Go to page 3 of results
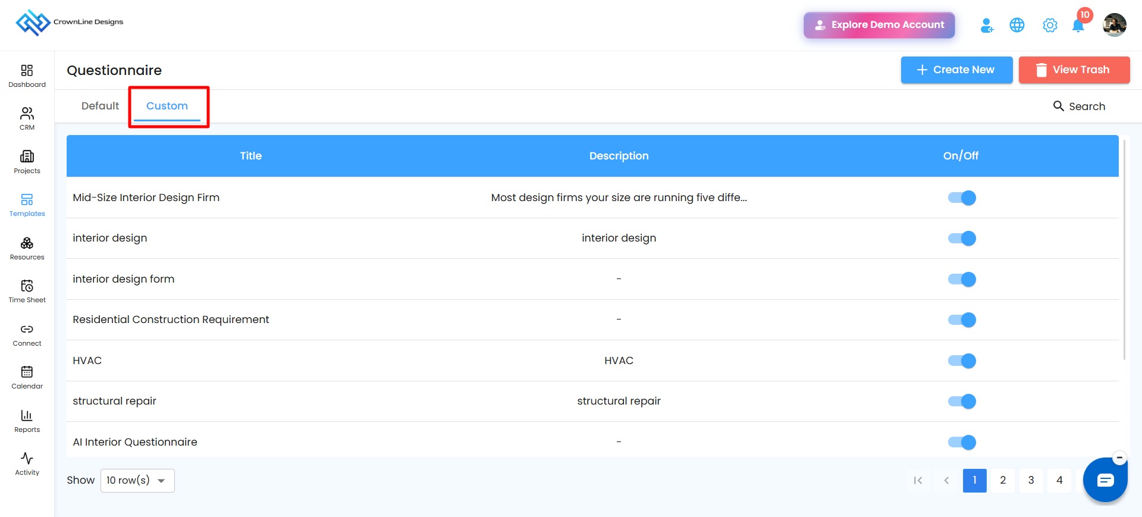The width and height of the screenshot is (1142, 517). (x=1031, y=480)
